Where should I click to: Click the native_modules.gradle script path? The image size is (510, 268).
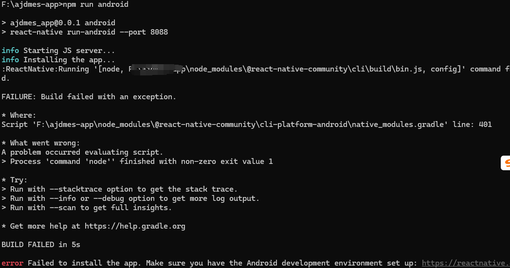point(240,124)
